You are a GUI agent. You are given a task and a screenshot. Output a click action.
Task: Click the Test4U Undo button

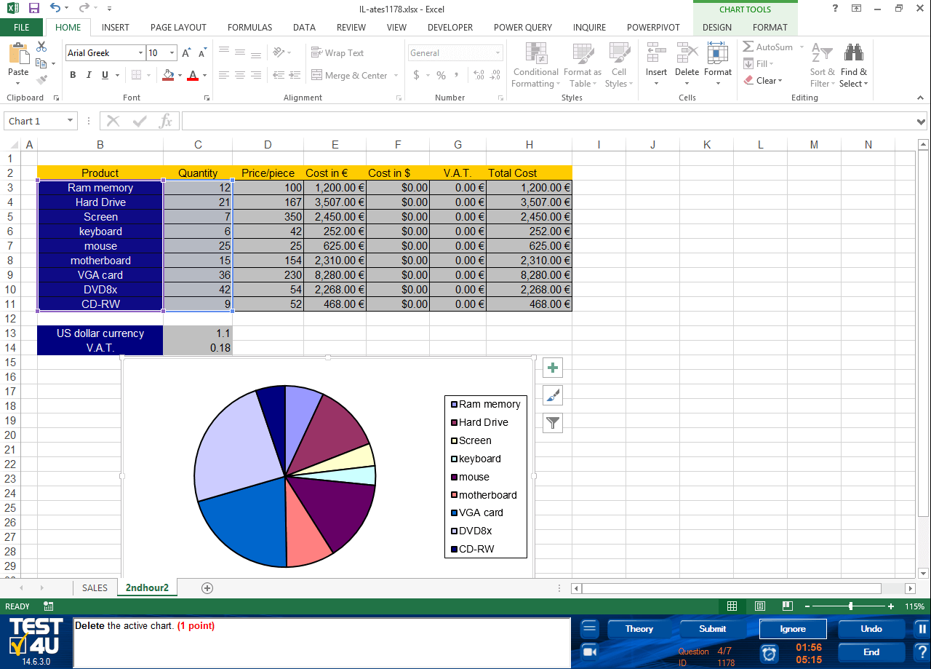click(x=871, y=629)
